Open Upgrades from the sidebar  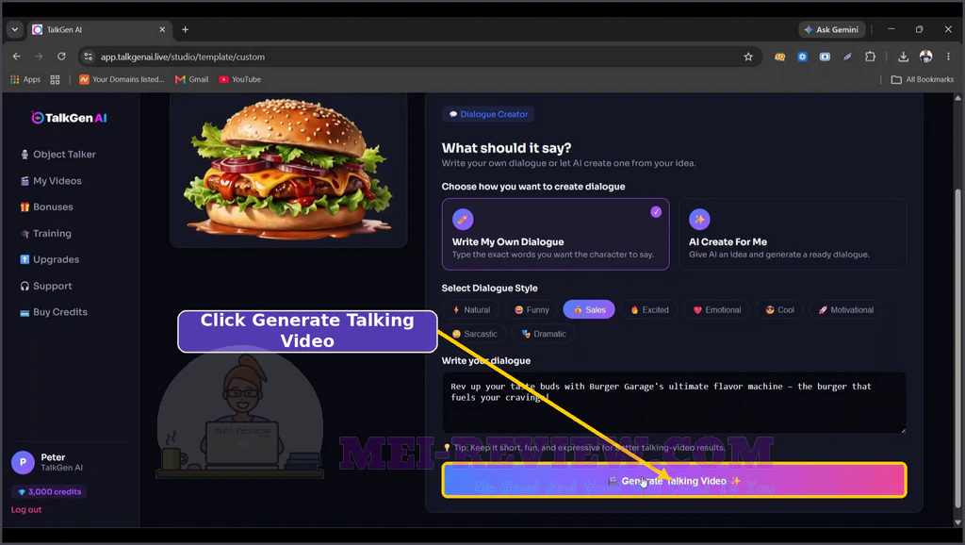pos(50,260)
